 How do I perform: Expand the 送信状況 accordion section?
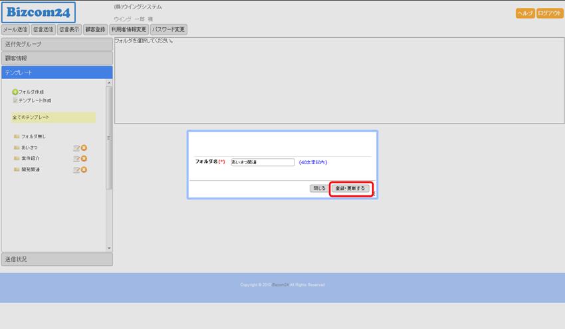56,259
